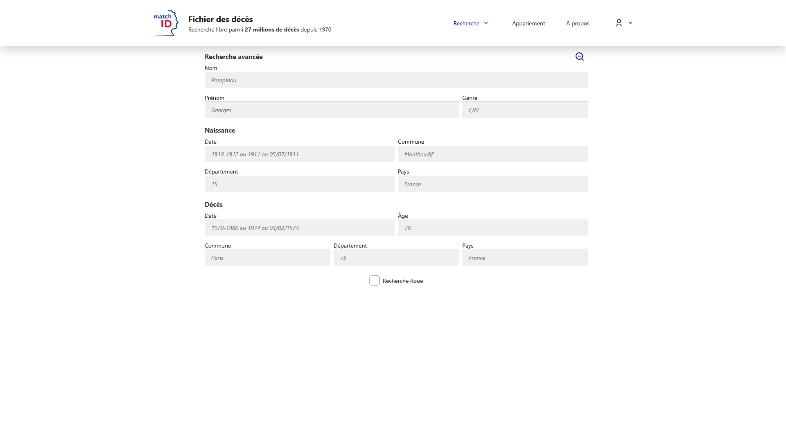Navigate to À propos
The width and height of the screenshot is (786, 442).
click(x=577, y=23)
